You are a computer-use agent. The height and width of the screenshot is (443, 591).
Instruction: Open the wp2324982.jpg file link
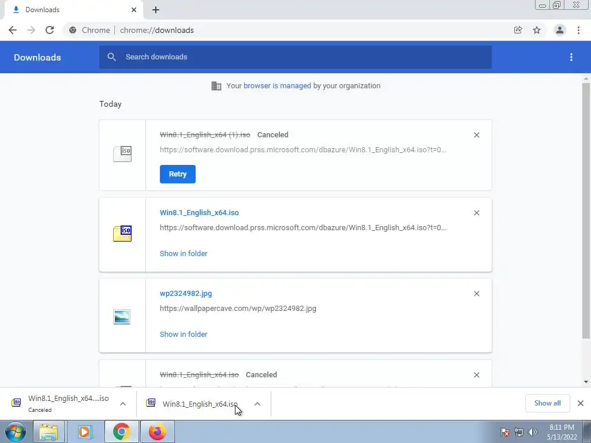(x=186, y=294)
